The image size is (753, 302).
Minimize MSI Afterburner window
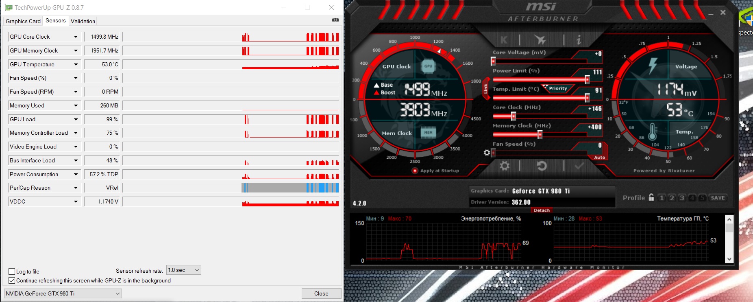pos(711,14)
